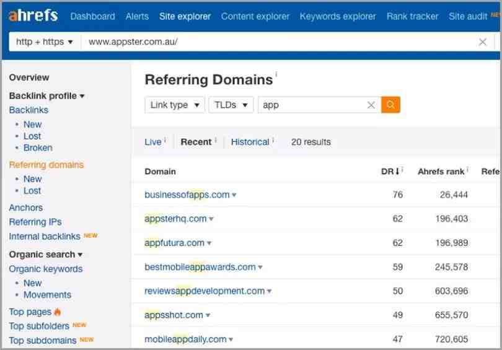502x350 pixels.
Task: Open Top subdomains report
Action: tap(43, 341)
